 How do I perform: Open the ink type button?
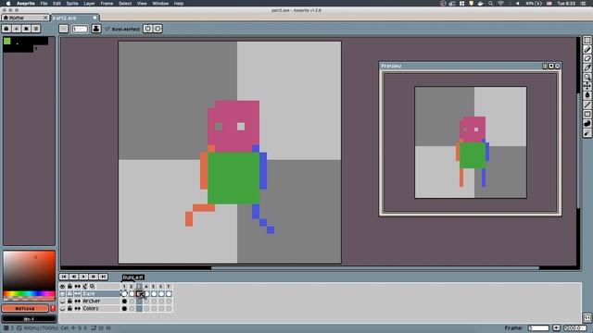click(x=96, y=29)
